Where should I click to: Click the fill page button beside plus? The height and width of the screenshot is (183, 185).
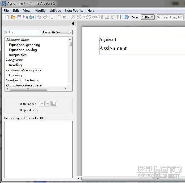[54, 104]
